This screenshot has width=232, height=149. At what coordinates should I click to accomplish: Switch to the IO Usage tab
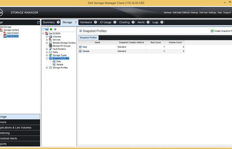click(106, 22)
